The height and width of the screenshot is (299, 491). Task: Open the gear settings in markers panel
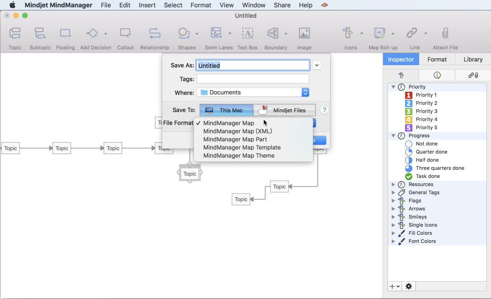click(409, 286)
